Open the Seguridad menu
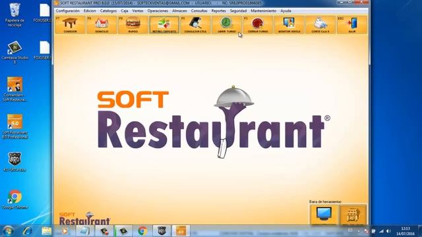This screenshot has width=422, height=237. point(238,11)
